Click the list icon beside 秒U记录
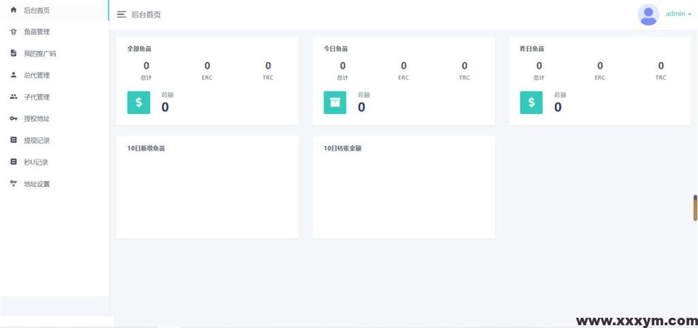The width and height of the screenshot is (698, 328). (x=13, y=162)
